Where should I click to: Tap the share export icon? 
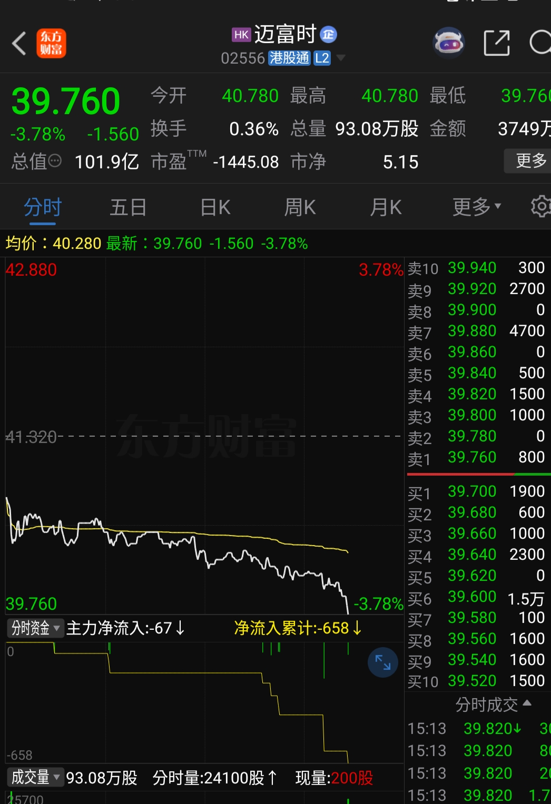[497, 43]
